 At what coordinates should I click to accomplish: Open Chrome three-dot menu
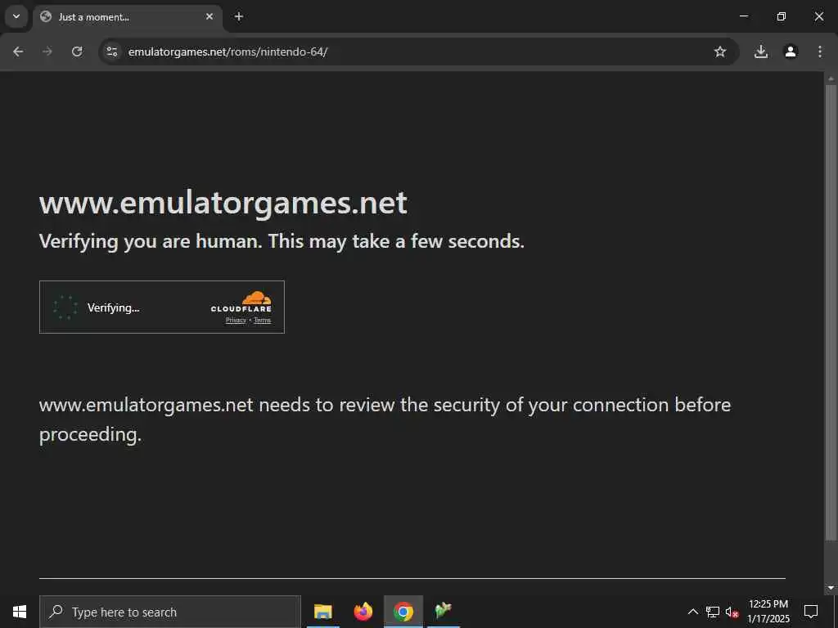pyautogui.click(x=820, y=52)
